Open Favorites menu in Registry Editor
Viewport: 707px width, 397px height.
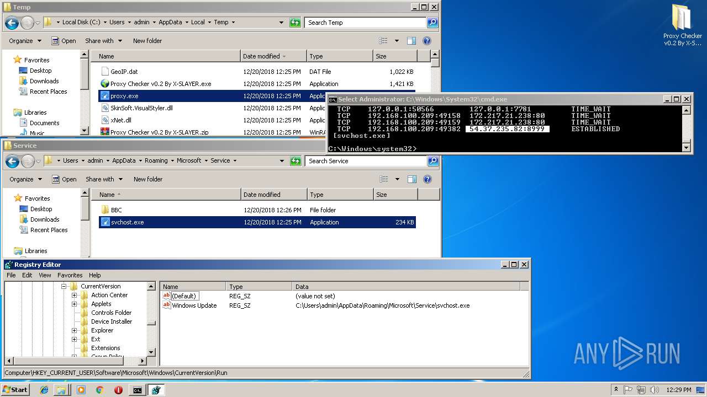[70, 275]
